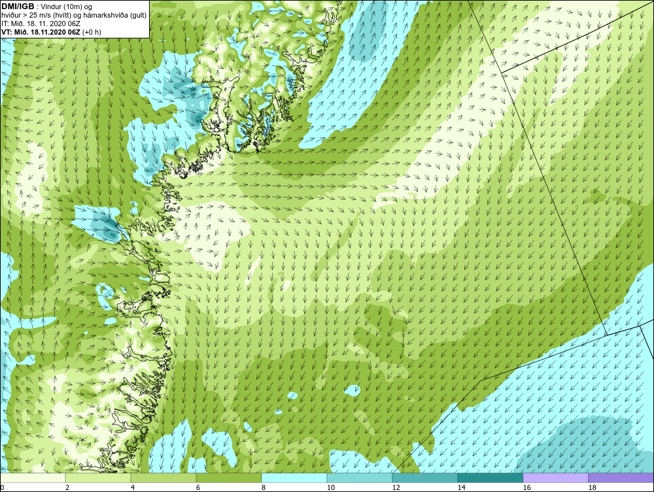This screenshot has height=492, width=654.
Task: Click the DMI/IGB title text
Action: click(18, 7)
